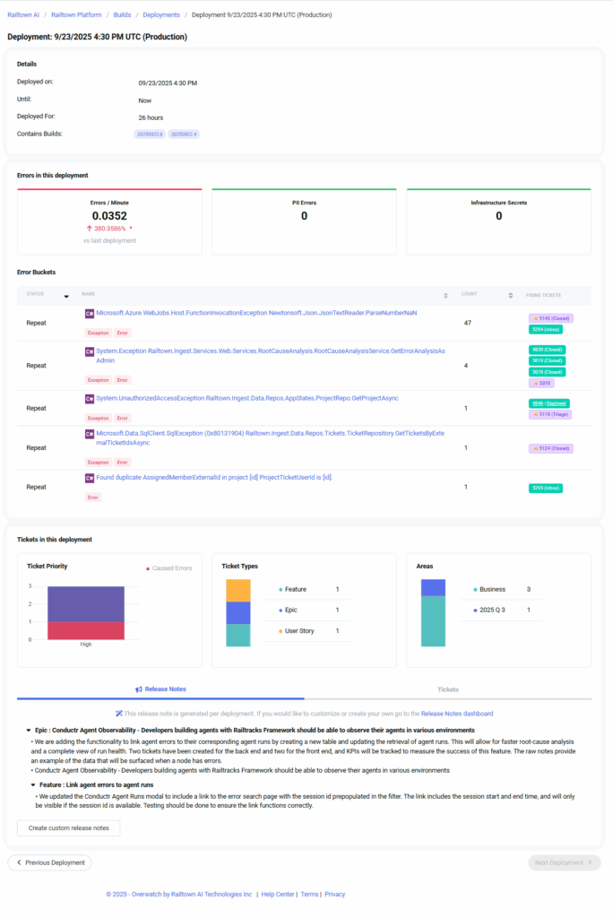The image size is (613, 918).
Task: Open the Status column filter dropdown arrow
Action: 65,295
